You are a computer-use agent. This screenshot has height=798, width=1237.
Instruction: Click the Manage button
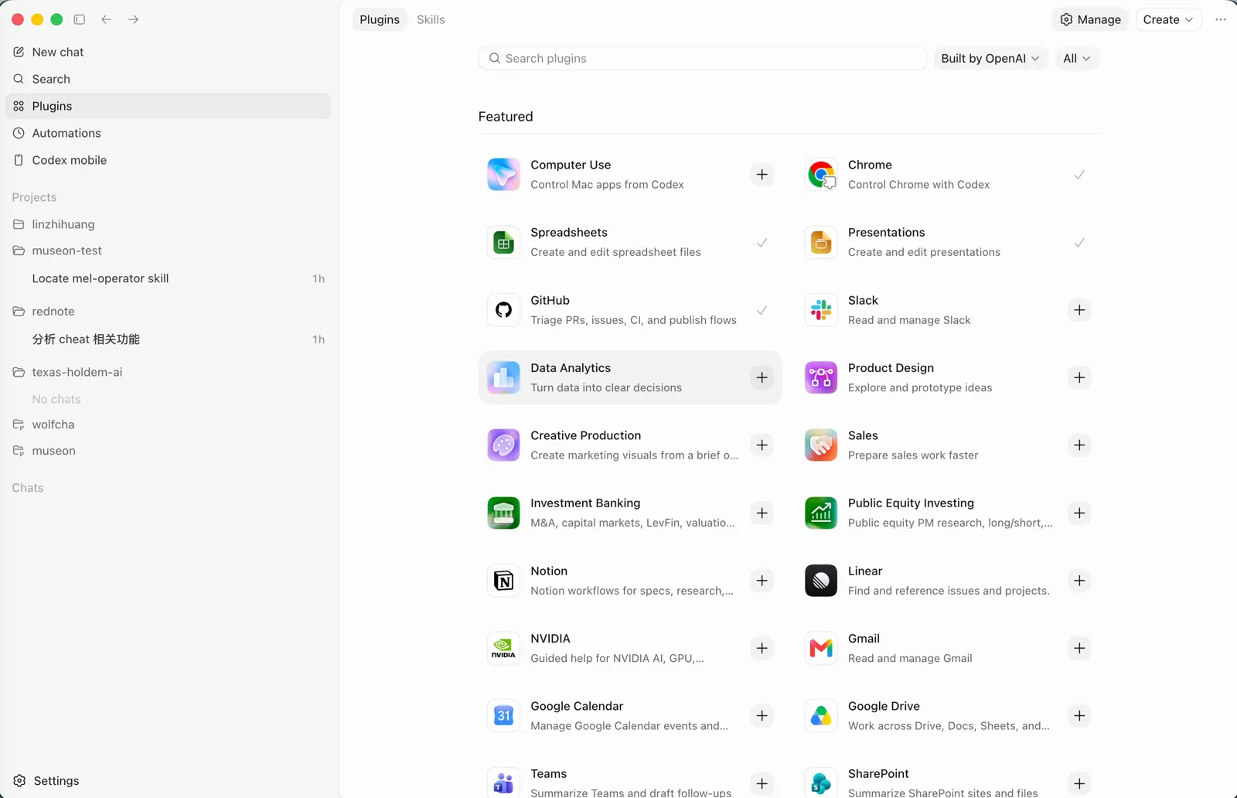pyautogui.click(x=1090, y=19)
